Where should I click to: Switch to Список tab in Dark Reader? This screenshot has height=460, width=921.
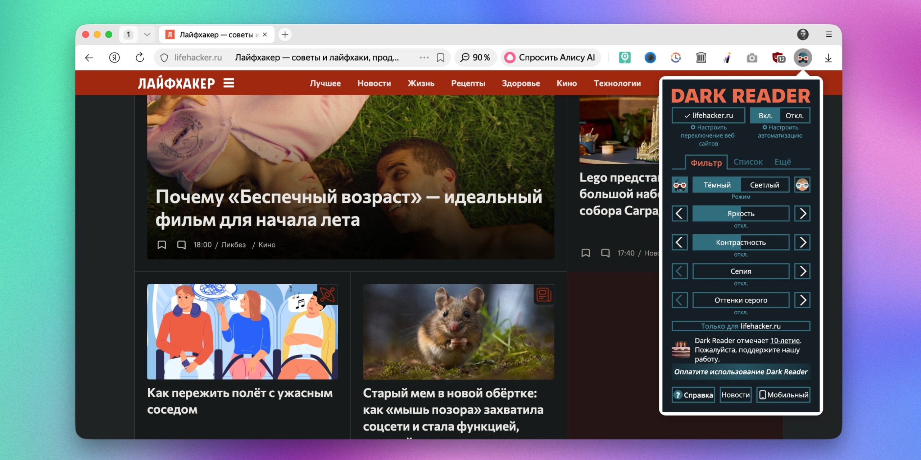coord(748,162)
